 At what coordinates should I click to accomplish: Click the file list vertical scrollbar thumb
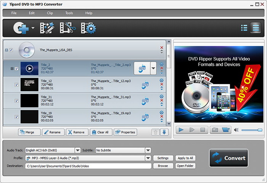click(169, 56)
